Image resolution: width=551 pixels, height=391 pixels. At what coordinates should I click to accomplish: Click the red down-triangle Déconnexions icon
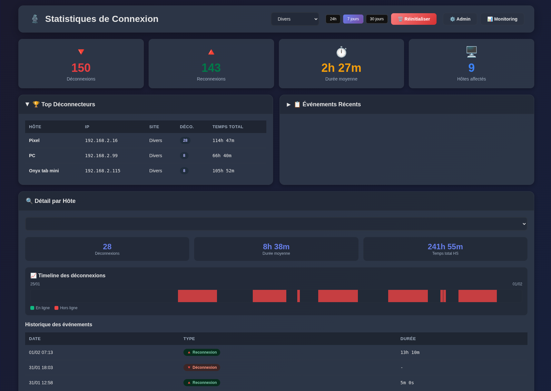[x=81, y=52]
